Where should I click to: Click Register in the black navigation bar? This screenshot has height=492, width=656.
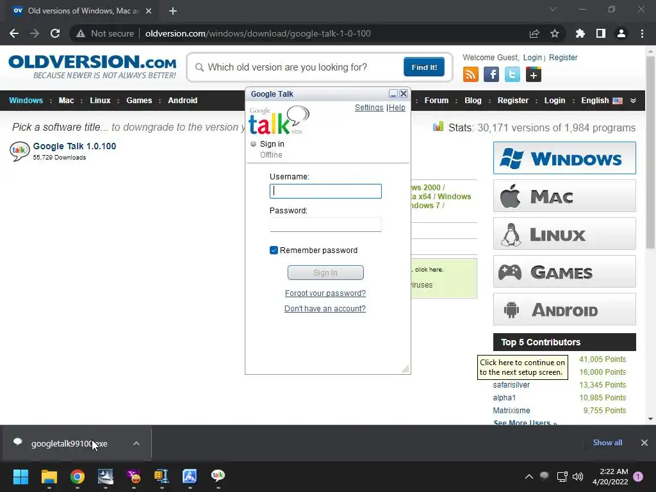pos(513,101)
